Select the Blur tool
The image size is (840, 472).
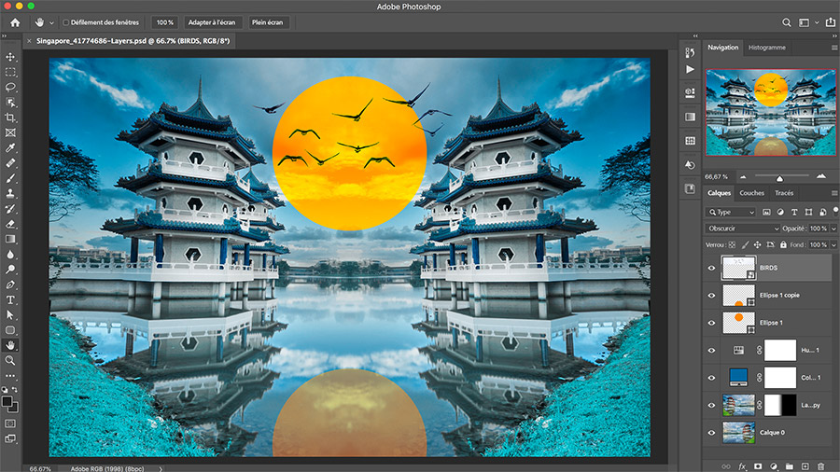tap(10, 255)
